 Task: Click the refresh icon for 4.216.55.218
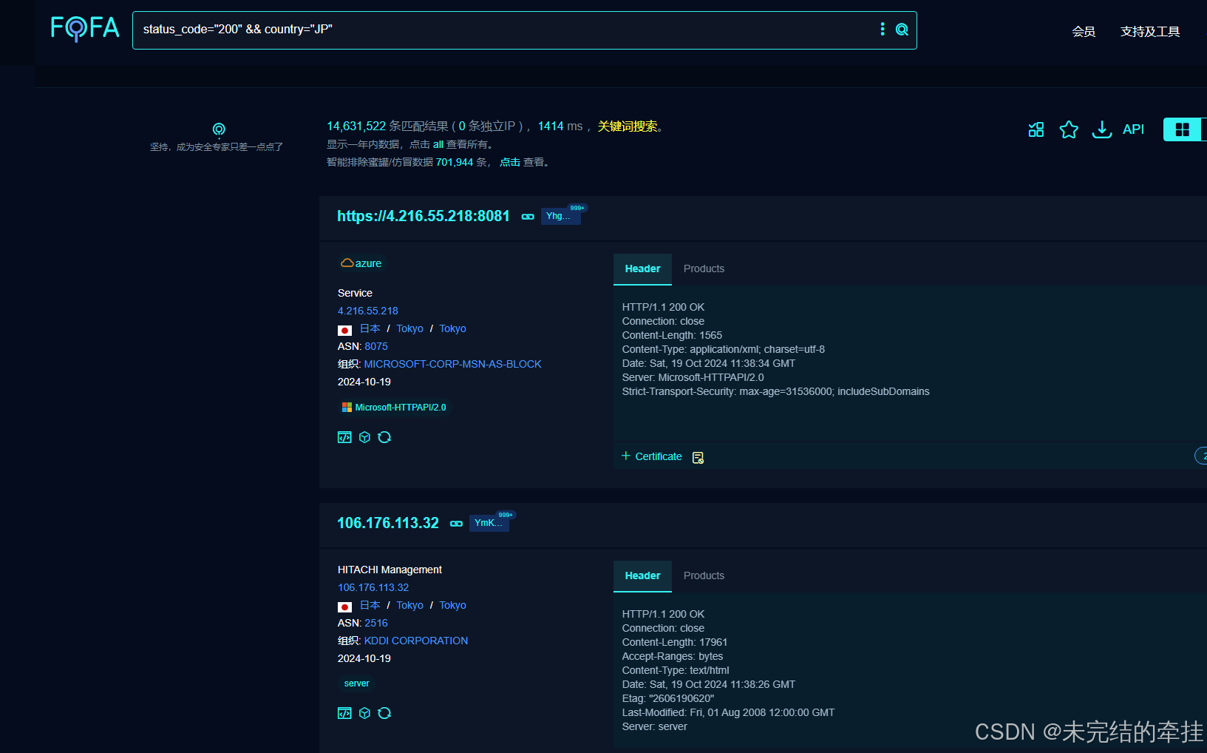(384, 437)
